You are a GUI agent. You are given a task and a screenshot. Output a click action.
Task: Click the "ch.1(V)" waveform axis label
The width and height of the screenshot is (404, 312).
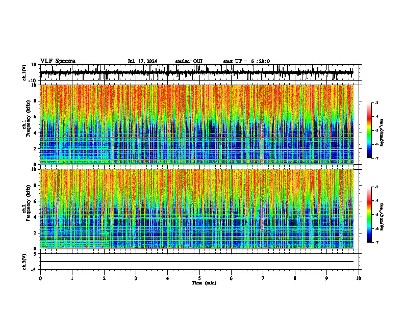click(x=24, y=72)
